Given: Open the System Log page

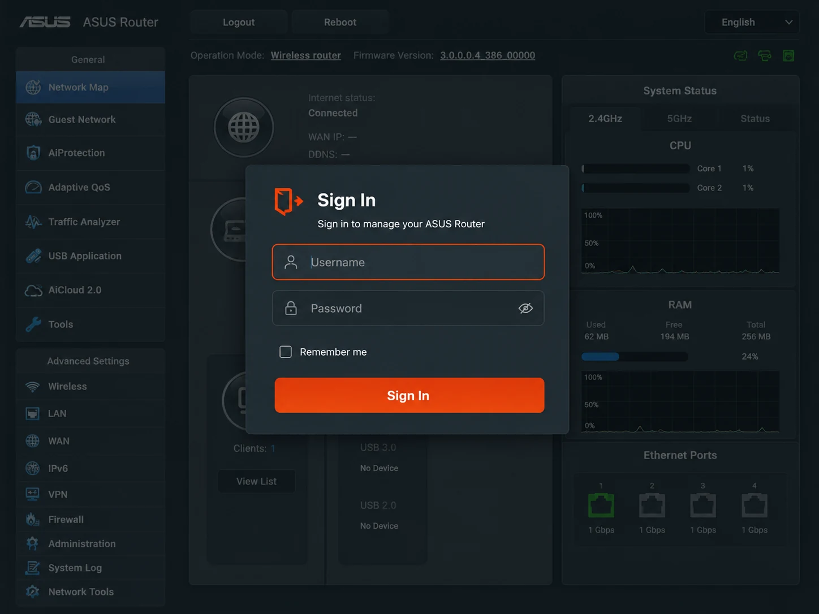Looking at the screenshot, I should pyautogui.click(x=90, y=568).
